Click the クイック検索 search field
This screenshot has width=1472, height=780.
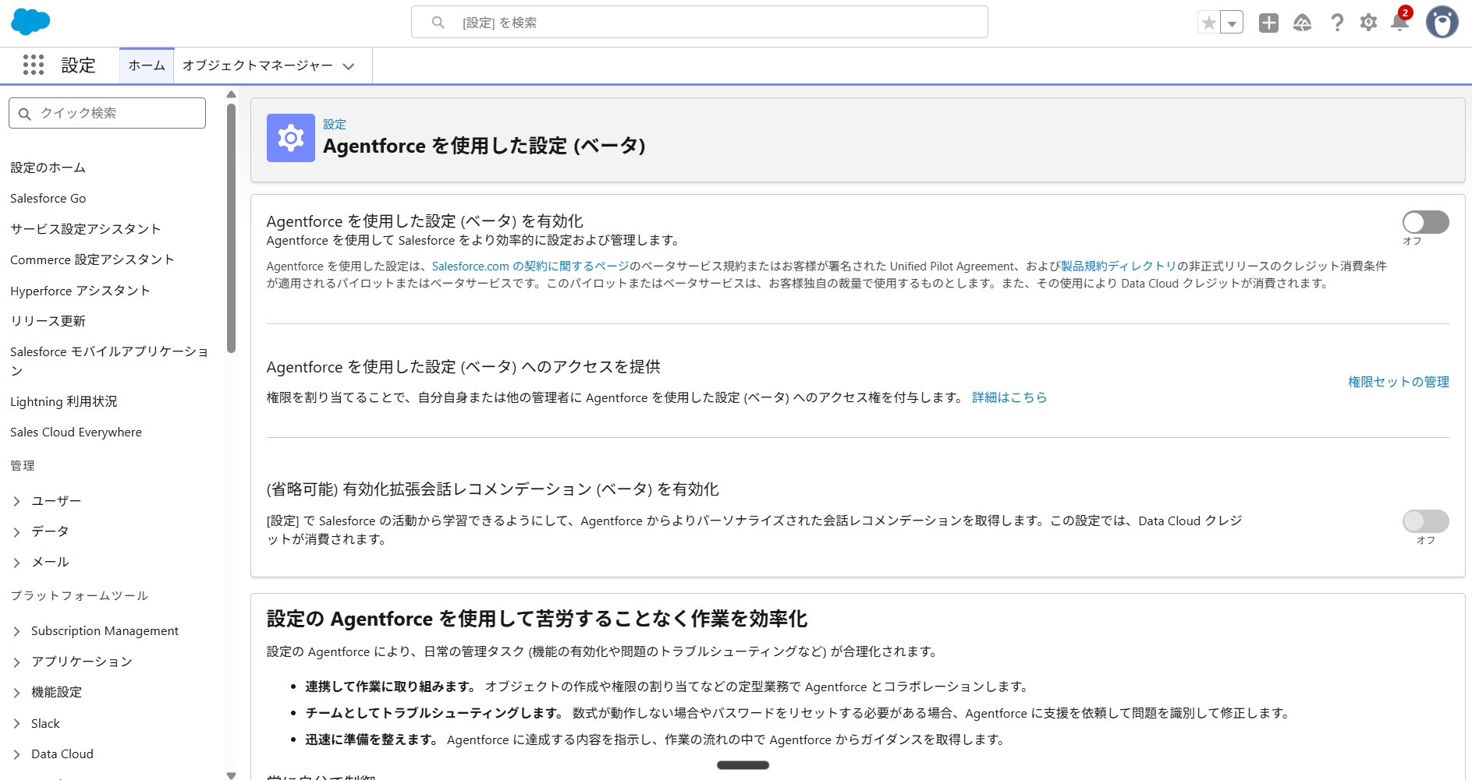[107, 112]
